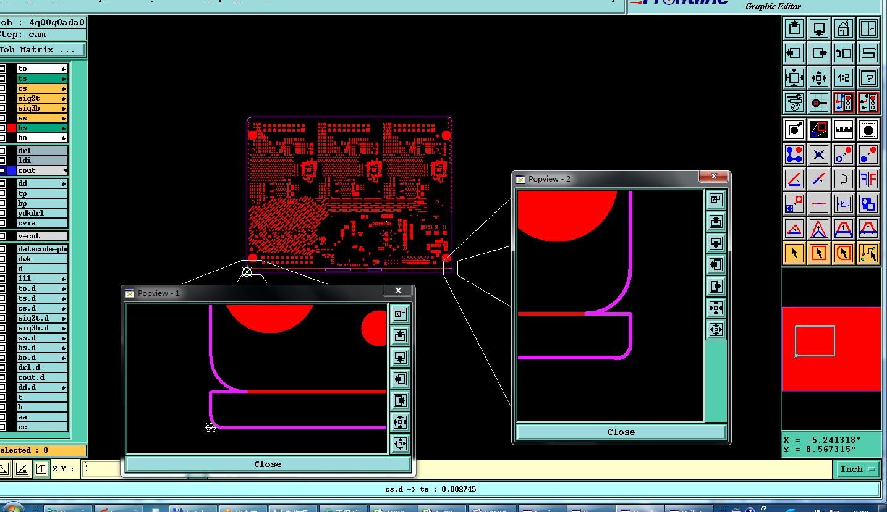Toggle the checkbox for layer dd
Screen dimensions: 887x512
click(3, 183)
